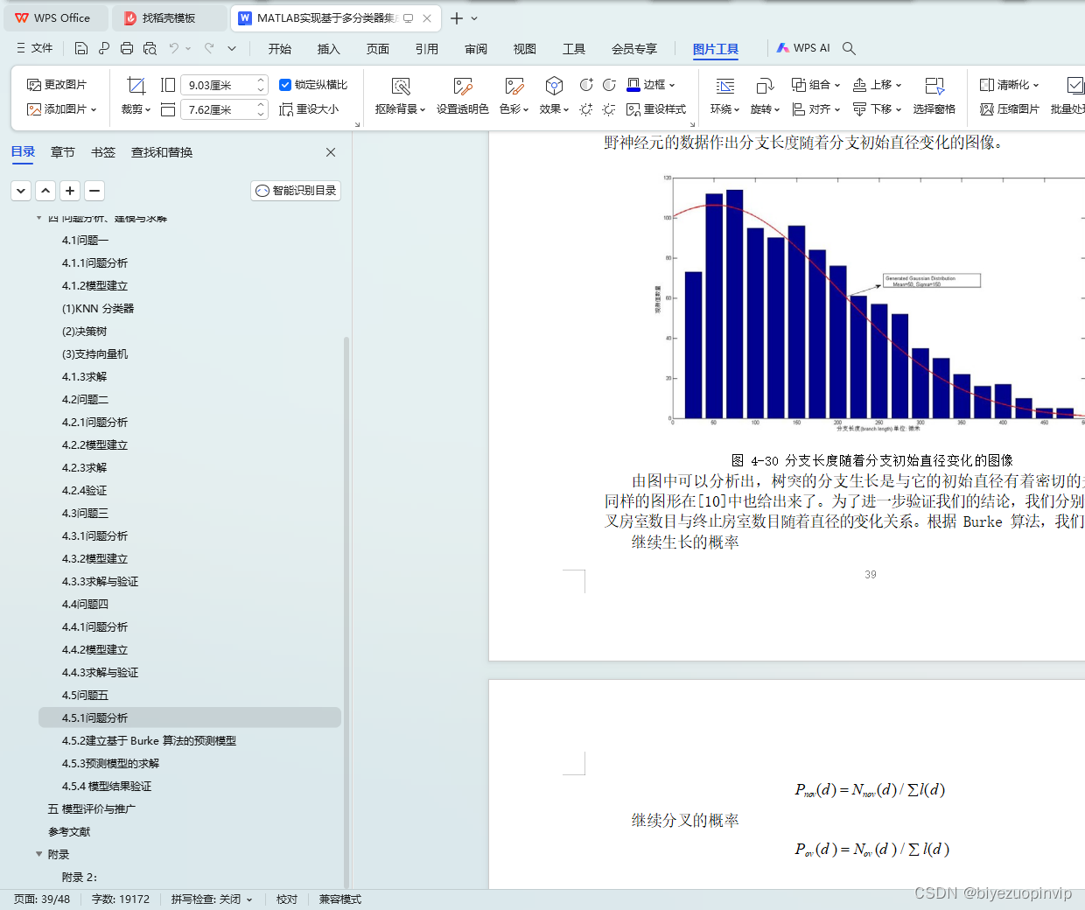Click Wrap Text (环绕) icon
This screenshot has width=1085, height=910.
pos(724,86)
